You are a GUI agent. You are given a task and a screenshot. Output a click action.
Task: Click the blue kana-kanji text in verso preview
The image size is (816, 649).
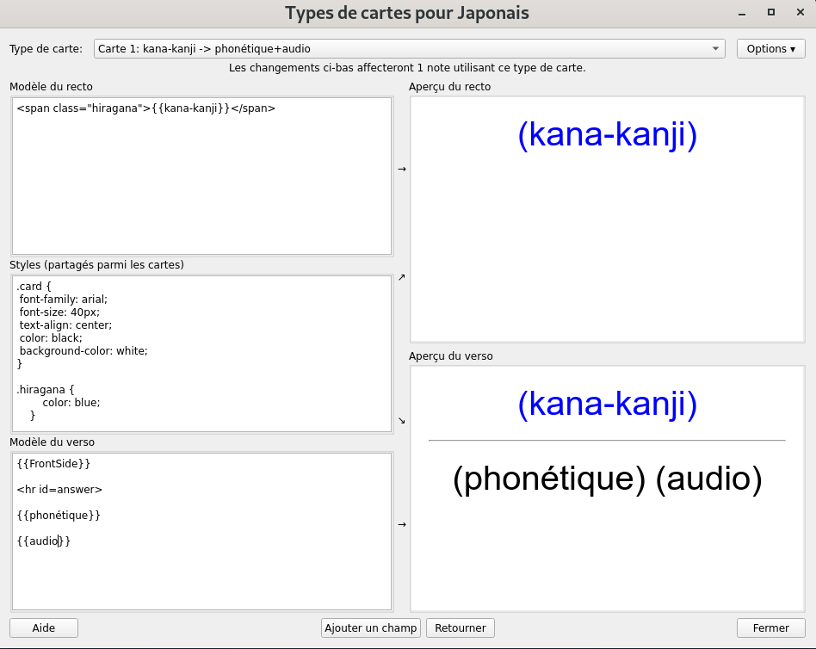coord(607,405)
